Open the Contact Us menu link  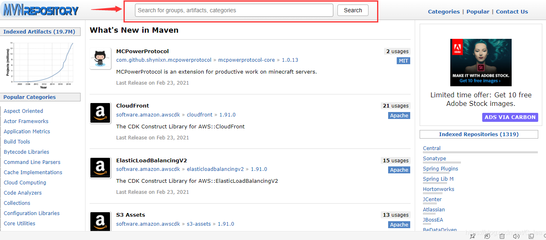[x=512, y=11]
